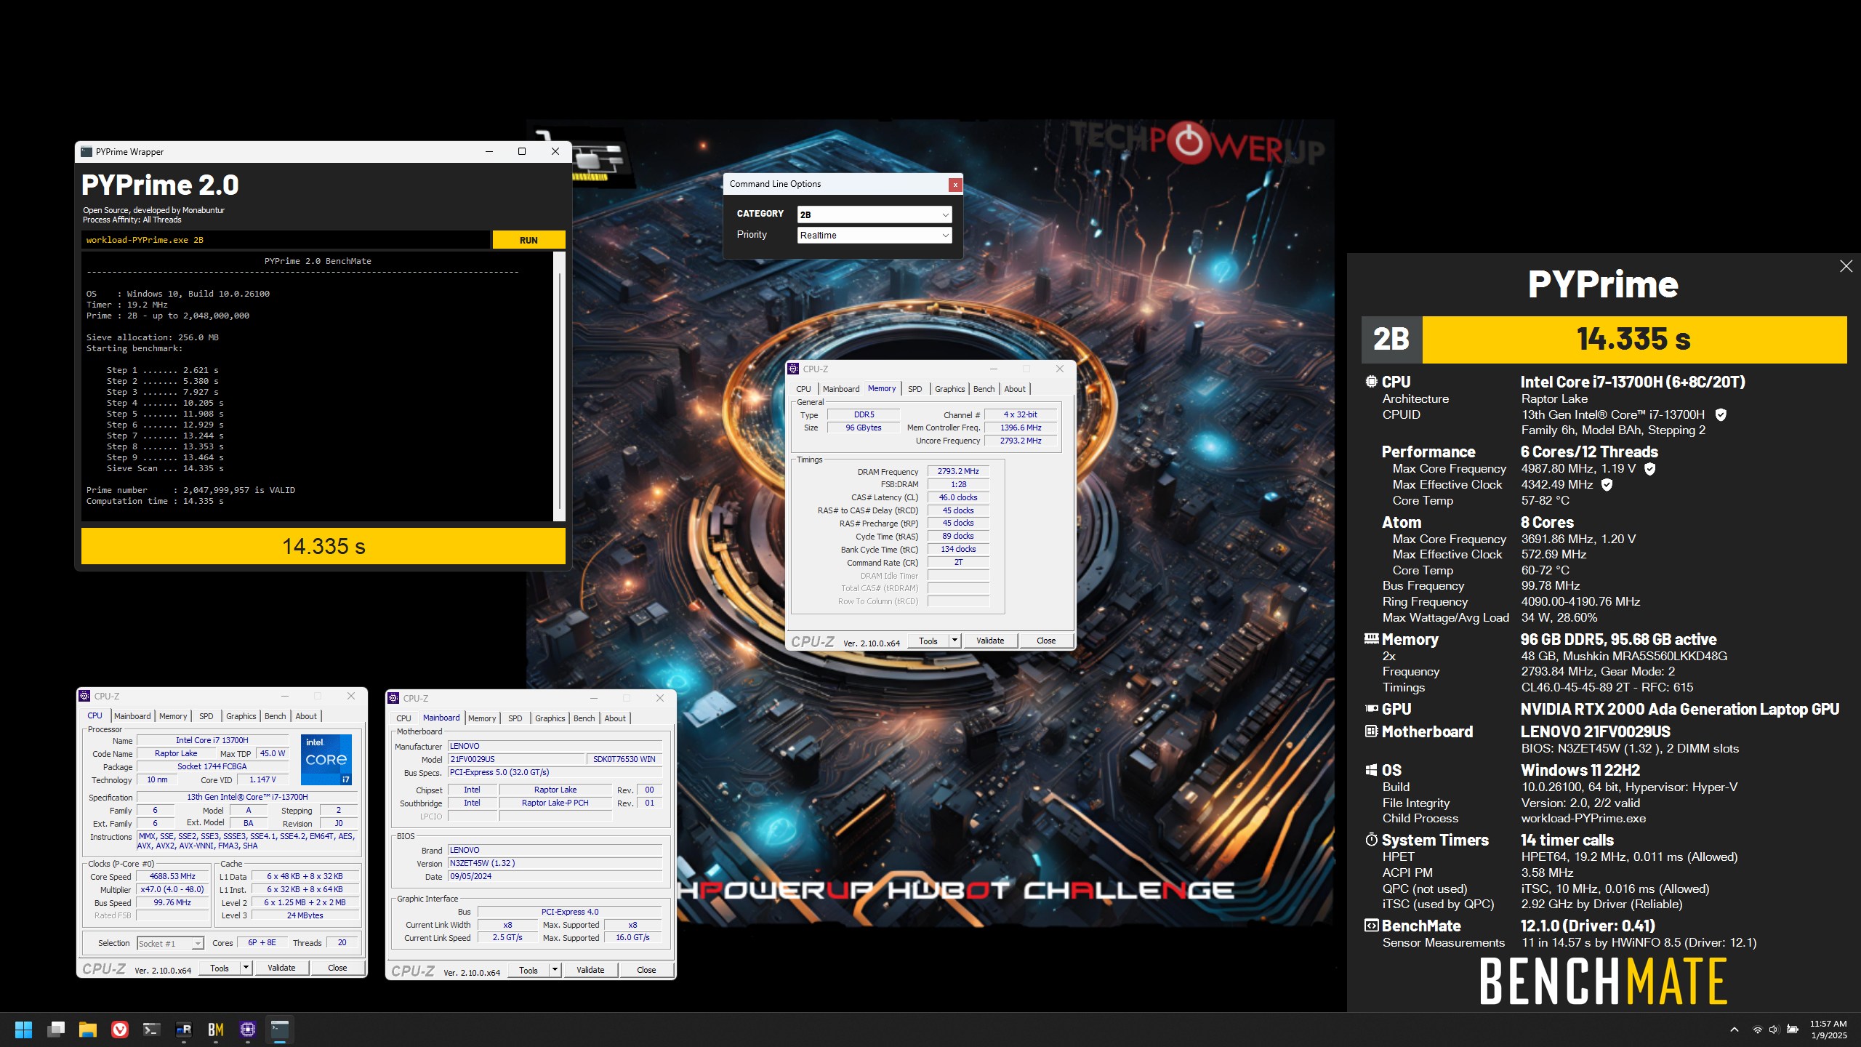Click the yellow 14.335 s result bar in PYPrime Wrapper
The width and height of the screenshot is (1861, 1047).
tap(323, 546)
